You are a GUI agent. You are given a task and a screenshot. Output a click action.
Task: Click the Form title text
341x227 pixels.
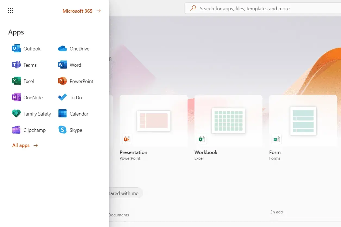tap(275, 152)
